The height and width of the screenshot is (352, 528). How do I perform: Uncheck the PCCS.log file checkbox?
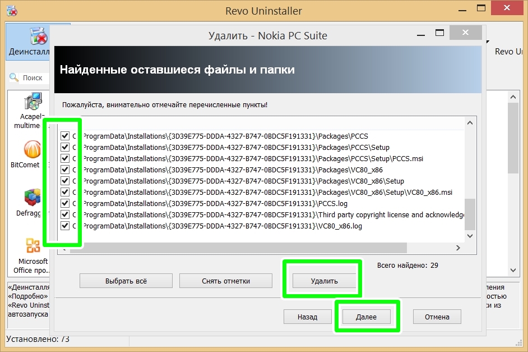(65, 203)
